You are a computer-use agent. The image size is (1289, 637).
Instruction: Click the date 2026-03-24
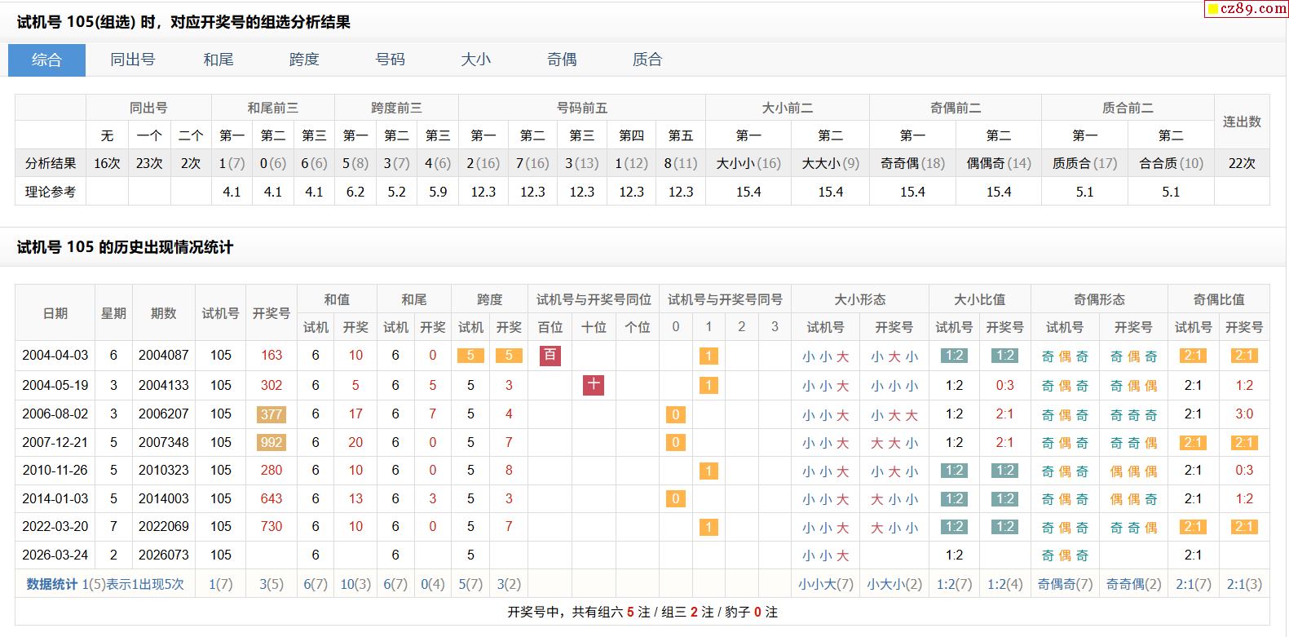point(55,555)
